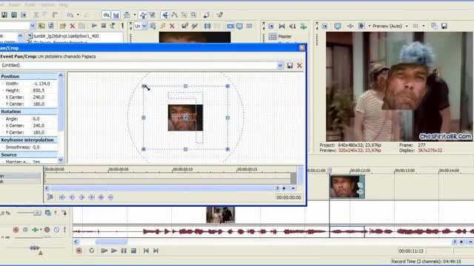
Task: Toggle Loop Playback in the transport bar
Action: pyautogui.click(x=92, y=250)
